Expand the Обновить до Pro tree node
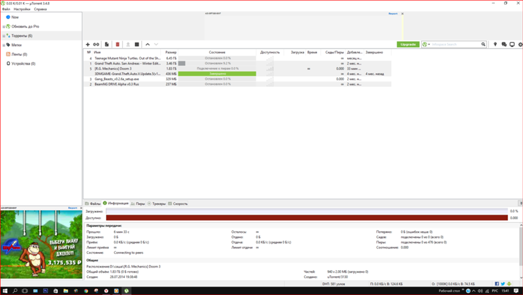Screen dimensions: 523x295 pyautogui.click(x=4, y=26)
